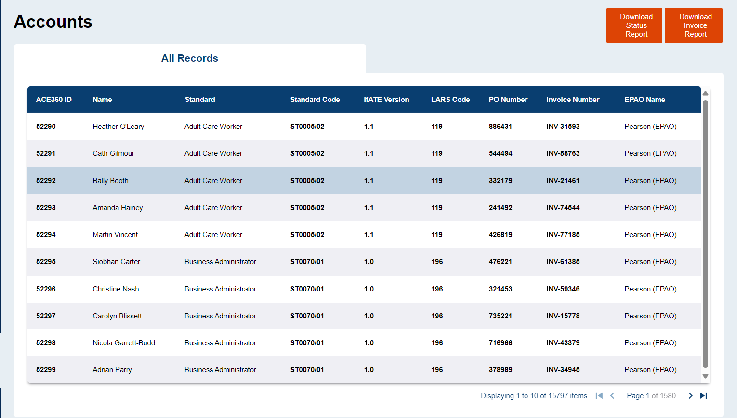Sort by the ACE360 ID column header
The image size is (737, 418).
coord(54,100)
